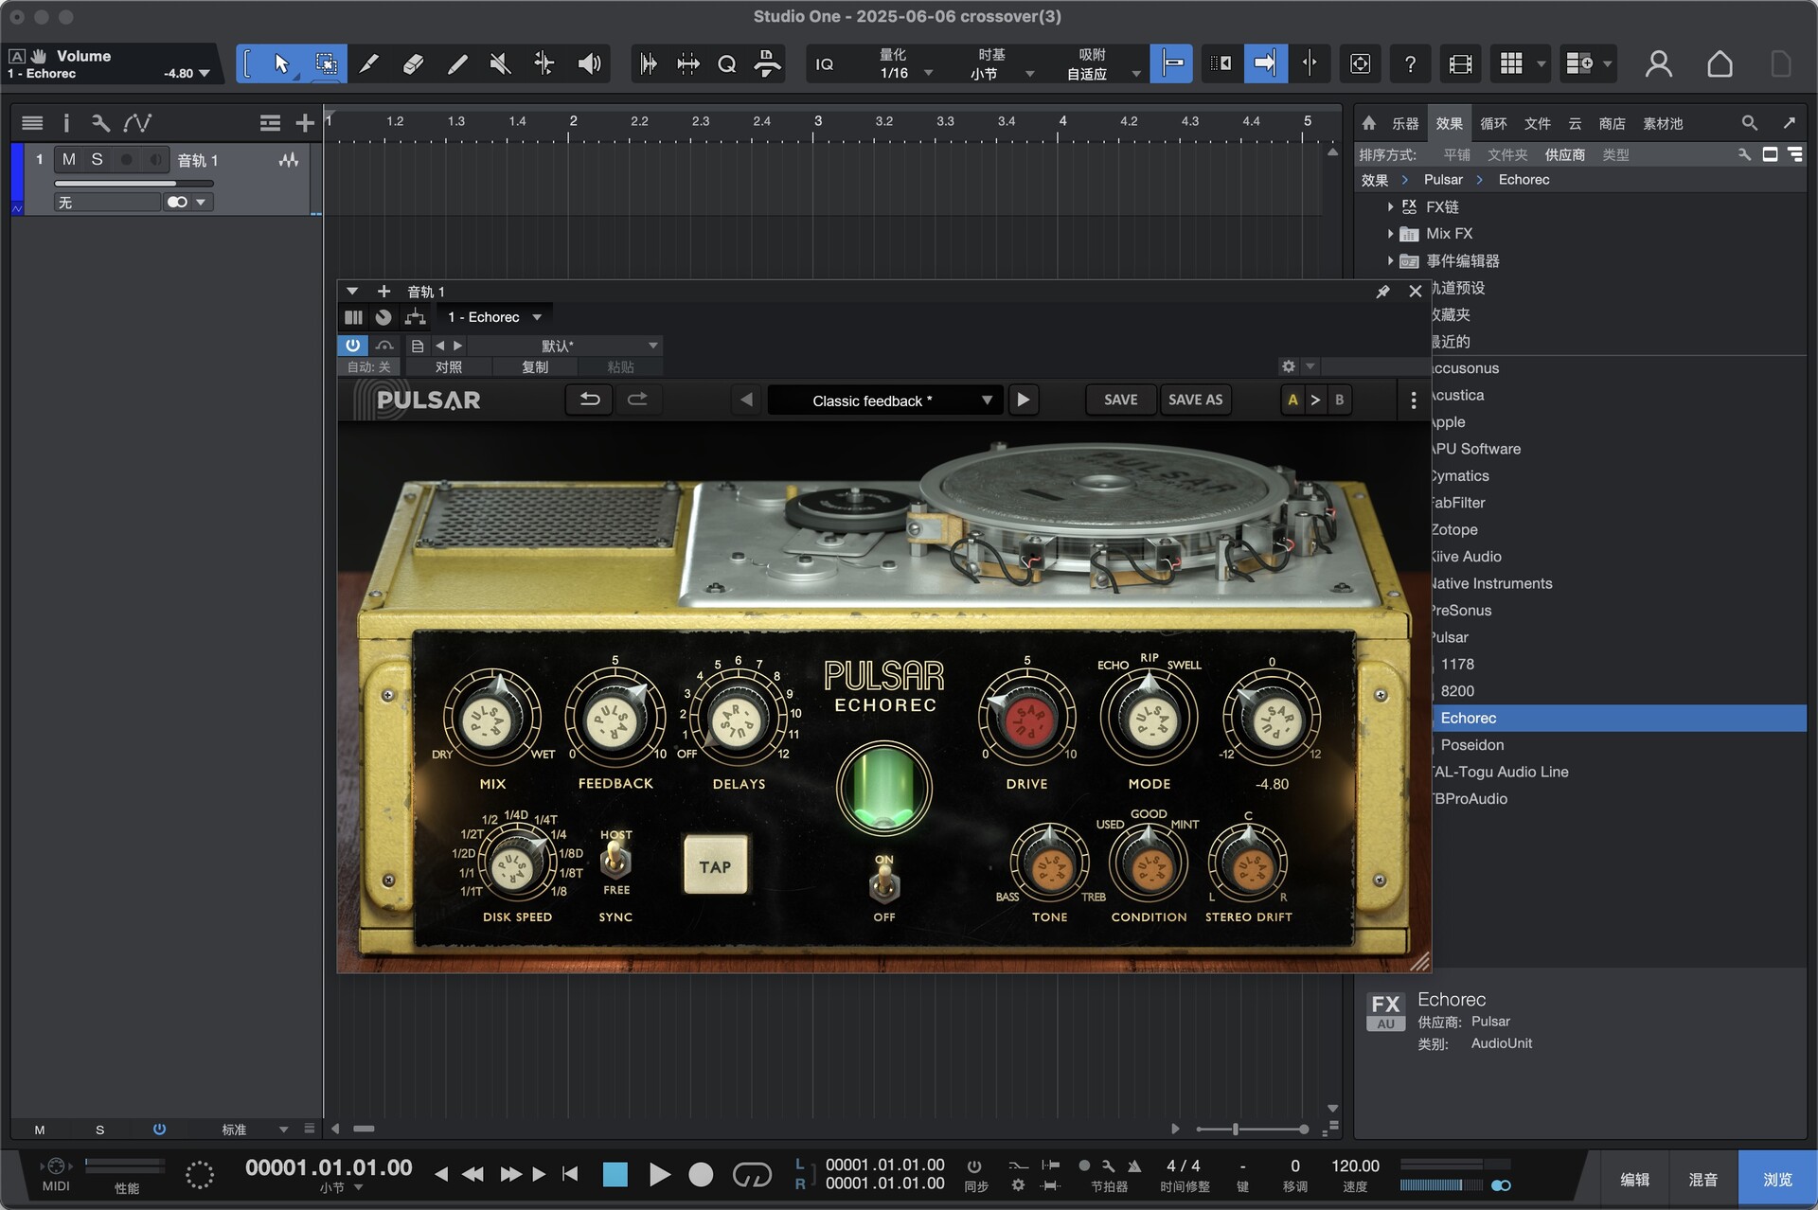The height and width of the screenshot is (1210, 1818).
Task: Open the video player film icon
Action: [1460, 63]
